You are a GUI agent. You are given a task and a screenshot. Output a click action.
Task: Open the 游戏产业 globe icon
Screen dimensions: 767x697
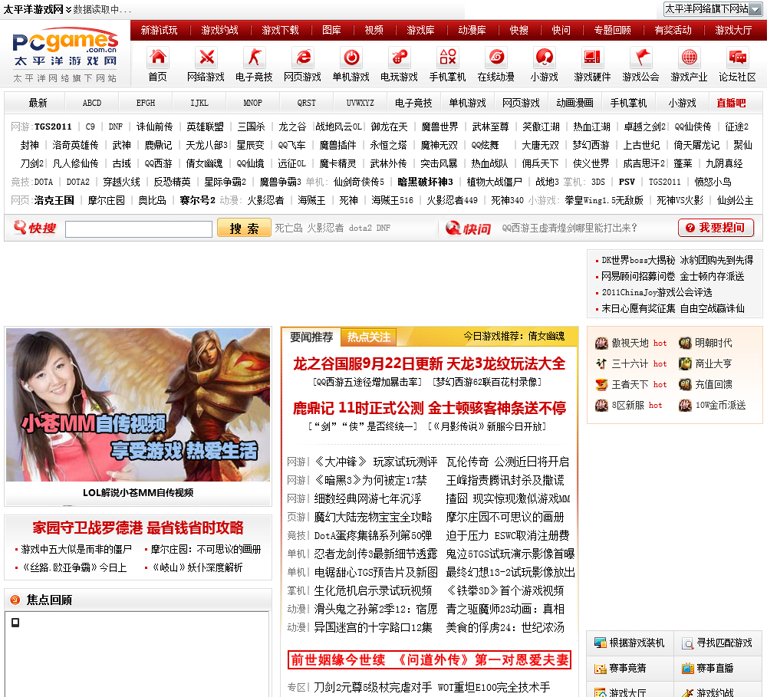(689, 58)
